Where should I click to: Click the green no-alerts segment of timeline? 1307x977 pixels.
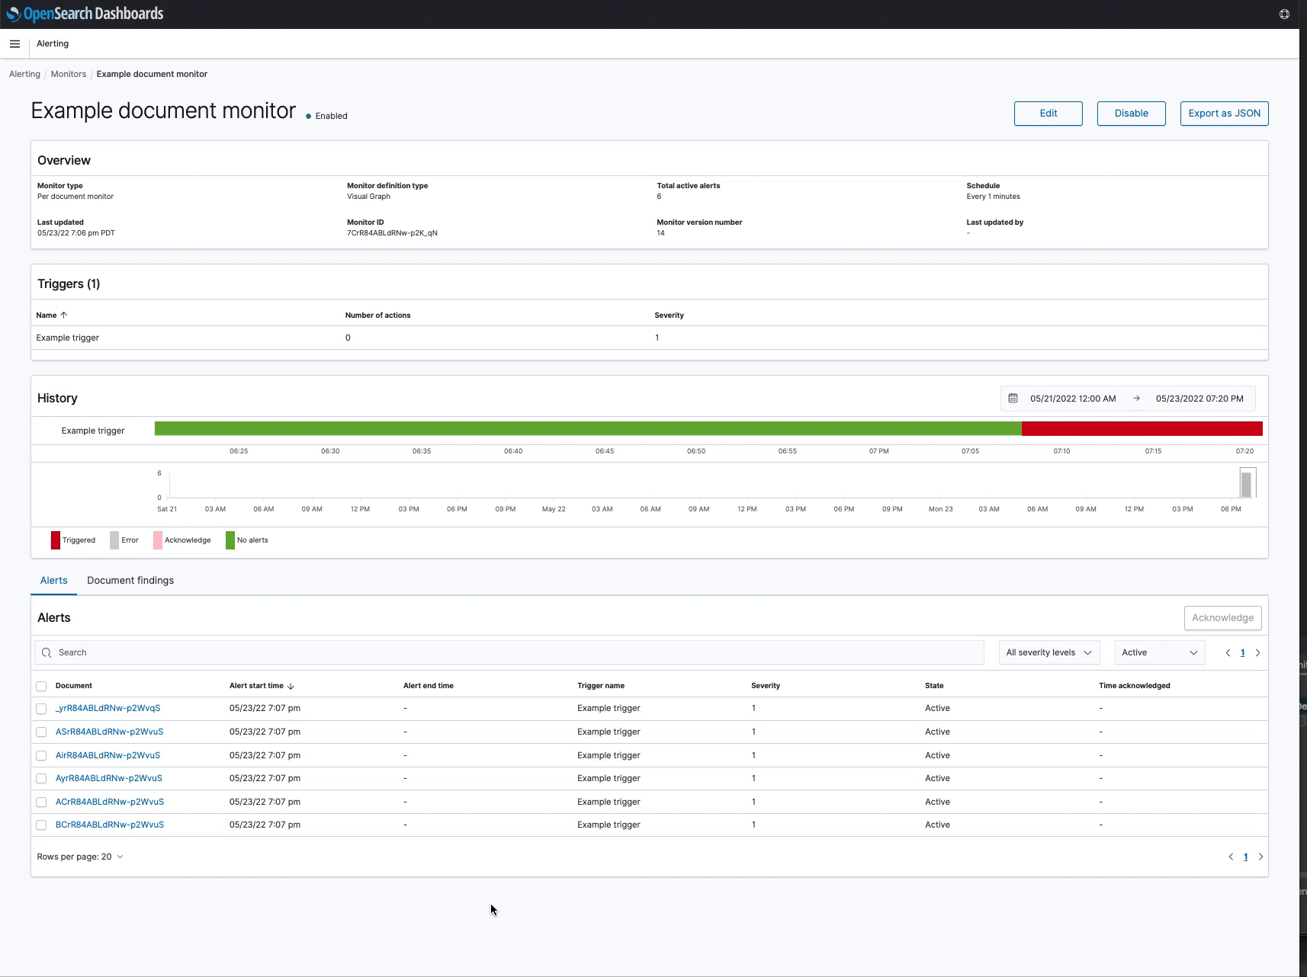pos(588,429)
